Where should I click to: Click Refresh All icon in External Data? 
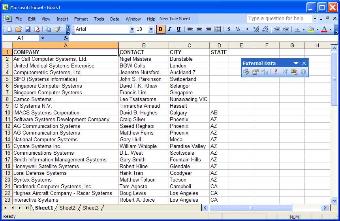294,72
